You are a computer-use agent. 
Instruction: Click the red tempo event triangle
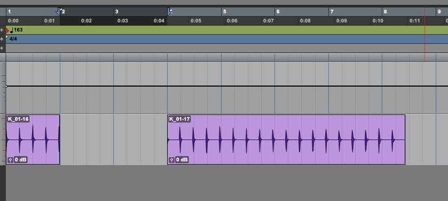click(7, 30)
